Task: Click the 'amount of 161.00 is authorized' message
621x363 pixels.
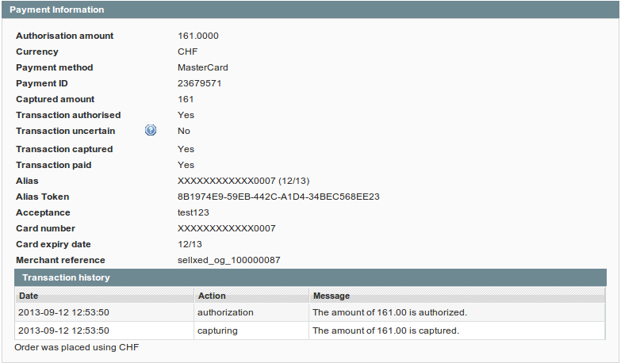Action: coord(389,312)
